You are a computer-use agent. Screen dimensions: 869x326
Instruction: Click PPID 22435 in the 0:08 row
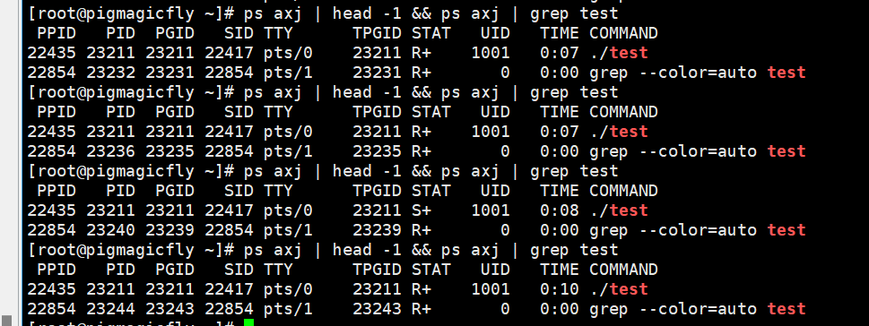[51, 210]
